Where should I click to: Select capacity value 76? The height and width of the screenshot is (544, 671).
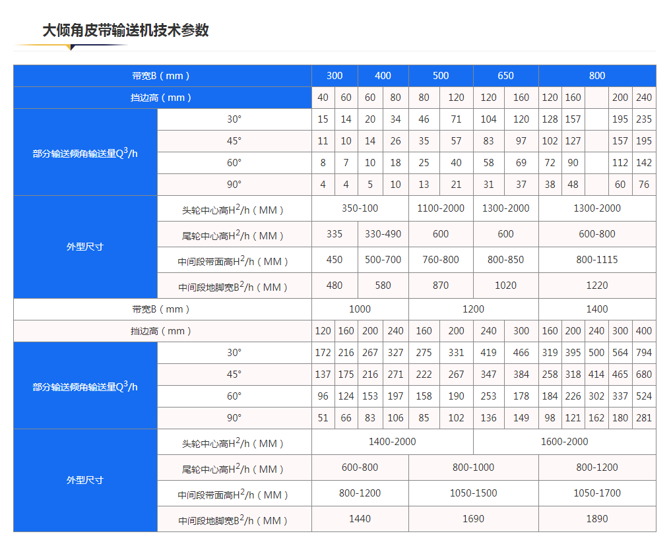click(644, 185)
